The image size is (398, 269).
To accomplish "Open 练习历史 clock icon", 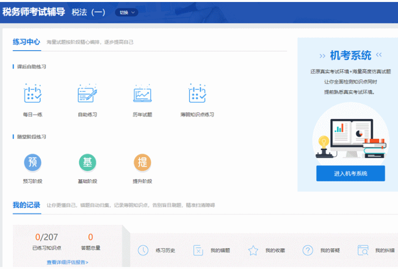I will (x=143, y=251).
